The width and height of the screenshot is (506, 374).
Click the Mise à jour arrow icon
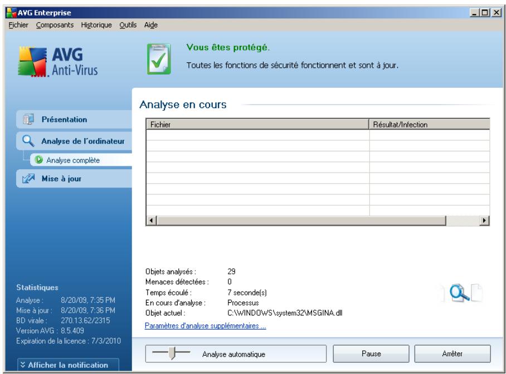pos(28,178)
